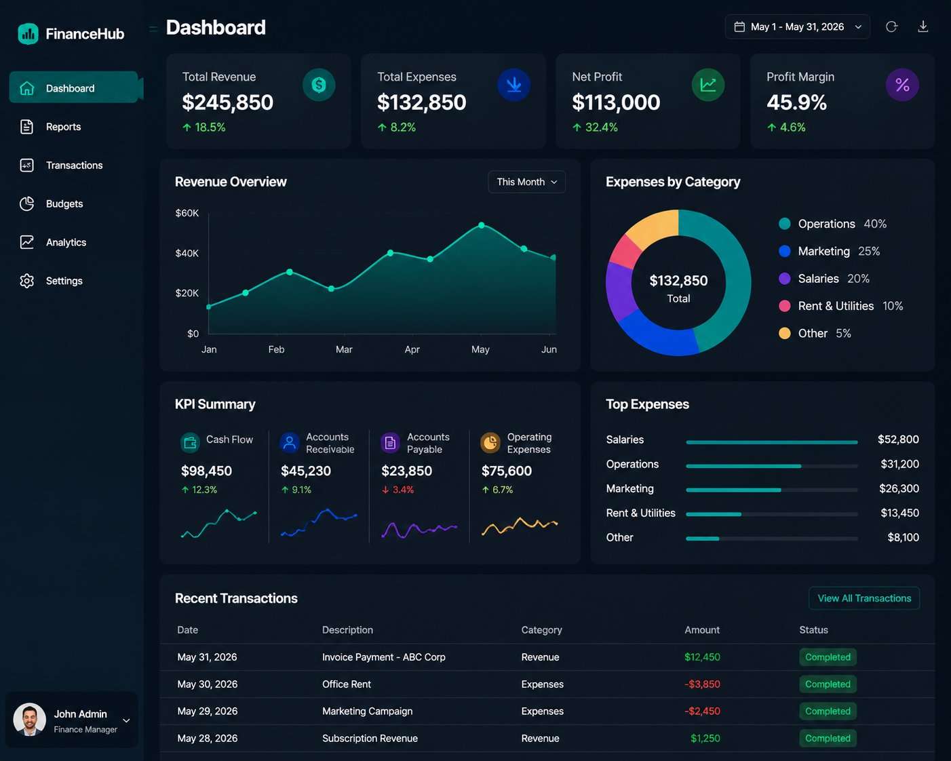Click the Dashboard home icon in sidebar
Screen dimensions: 951x761
27,88
